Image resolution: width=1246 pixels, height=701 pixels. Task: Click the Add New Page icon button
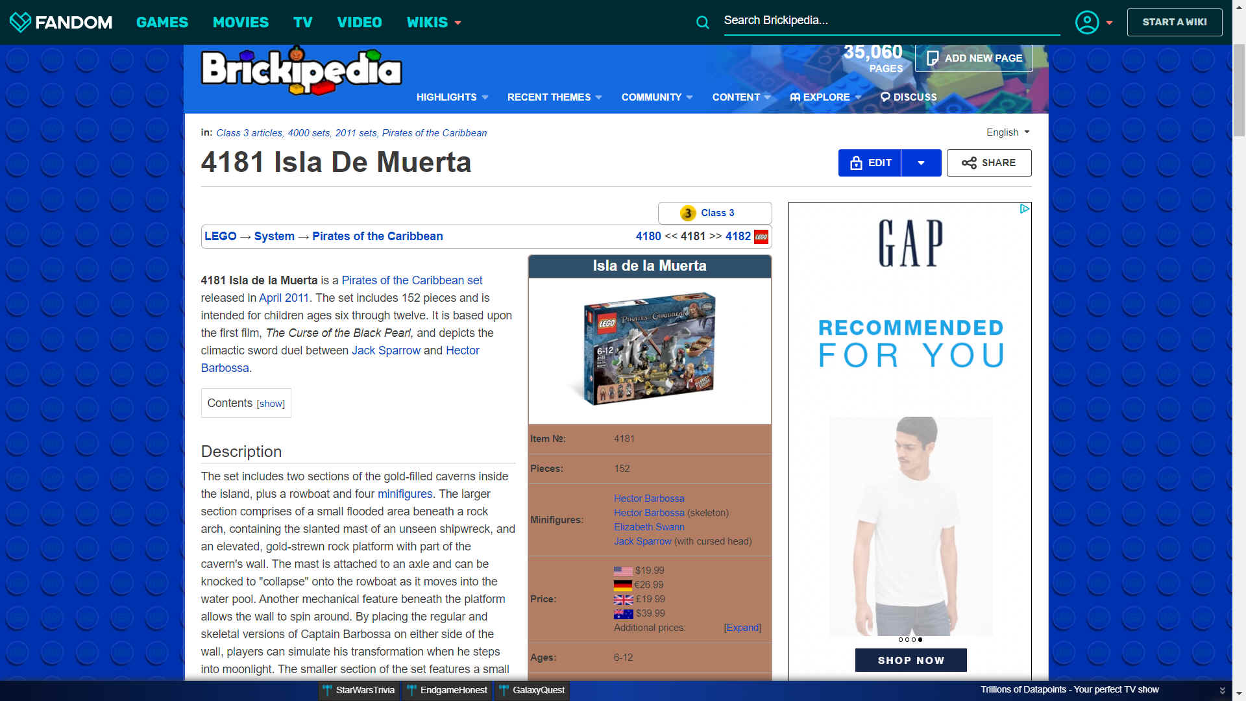973,58
